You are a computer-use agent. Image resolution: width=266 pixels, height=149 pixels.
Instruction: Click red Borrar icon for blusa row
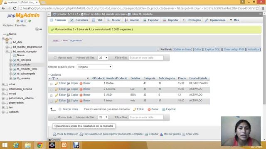point(81,101)
